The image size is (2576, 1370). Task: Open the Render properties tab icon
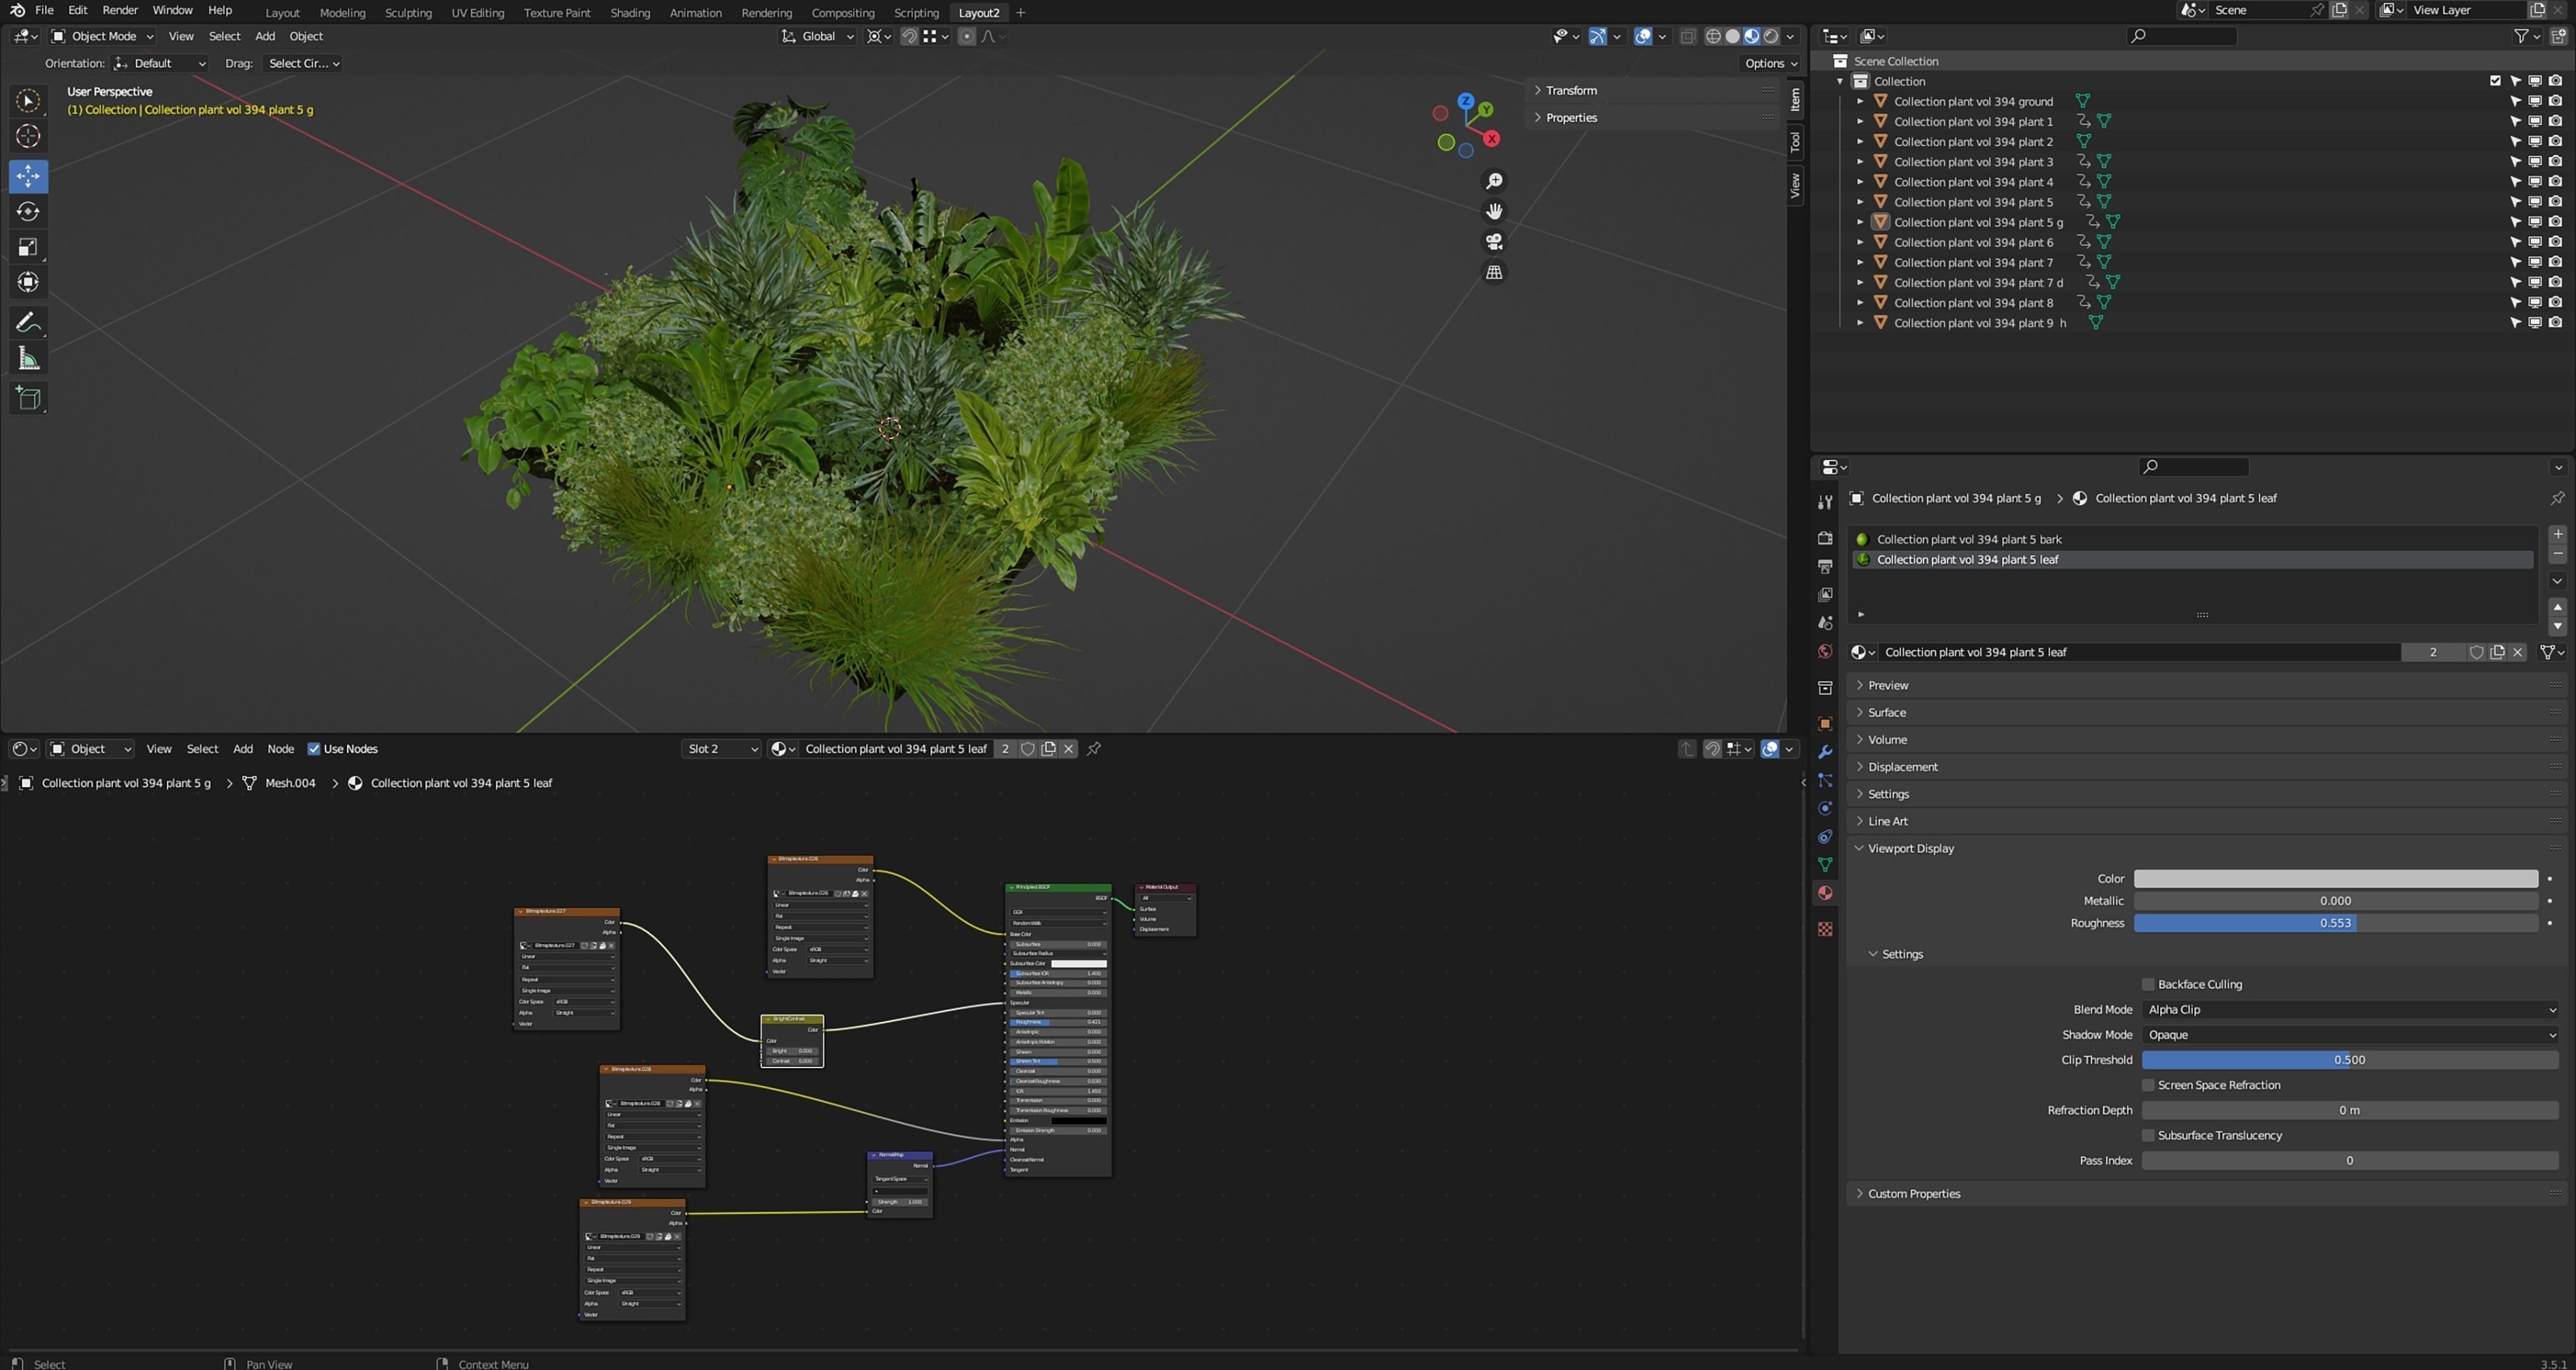[x=1825, y=538]
